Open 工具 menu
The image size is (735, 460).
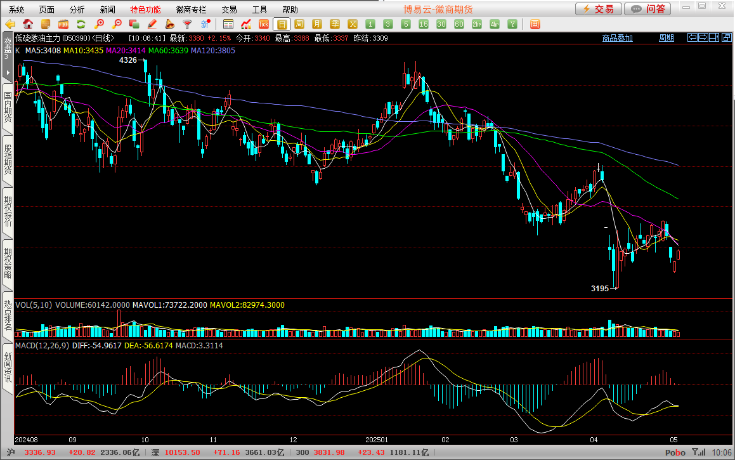click(259, 10)
